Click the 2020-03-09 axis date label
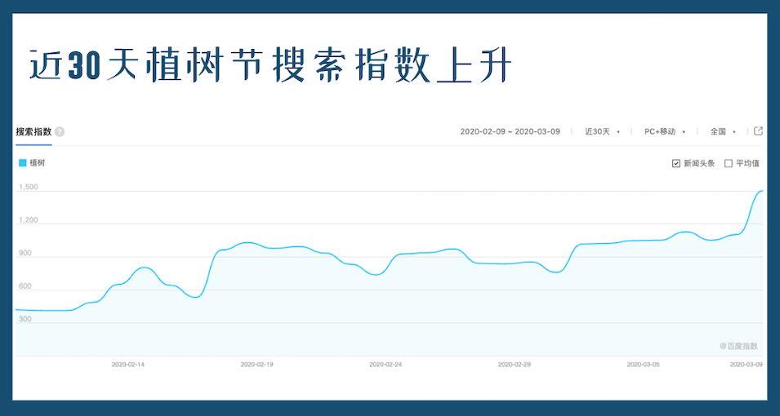This screenshot has height=416, width=780. [x=747, y=365]
